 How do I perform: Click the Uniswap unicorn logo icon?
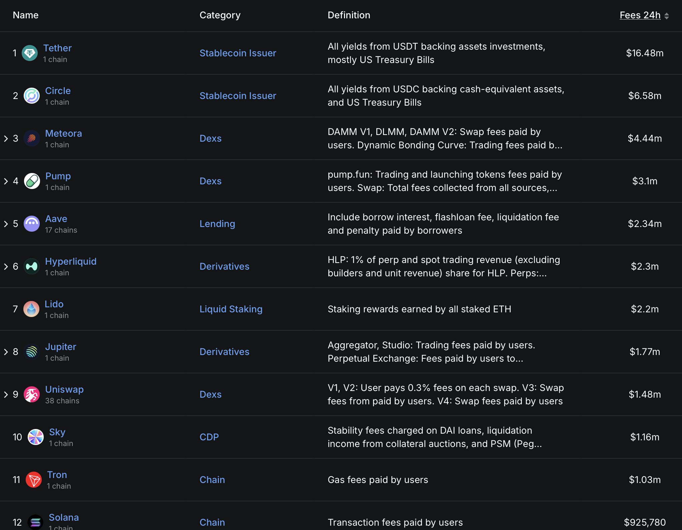click(32, 394)
